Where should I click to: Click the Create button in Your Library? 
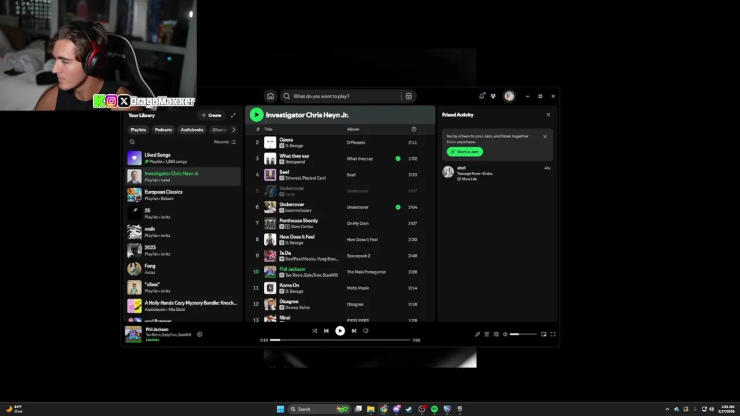pos(211,115)
